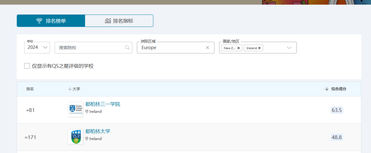Click the =81 rank cell
This screenshot has width=371, height=153.
[30, 110]
